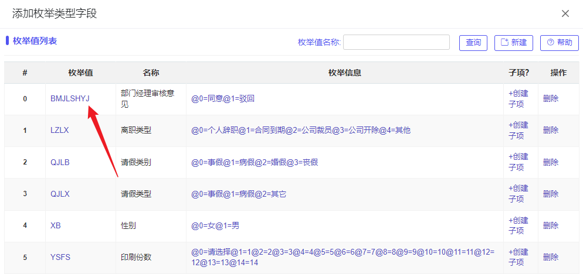The height and width of the screenshot is (274, 583).
Task: Open the LZLX enum value link
Action: tap(60, 130)
